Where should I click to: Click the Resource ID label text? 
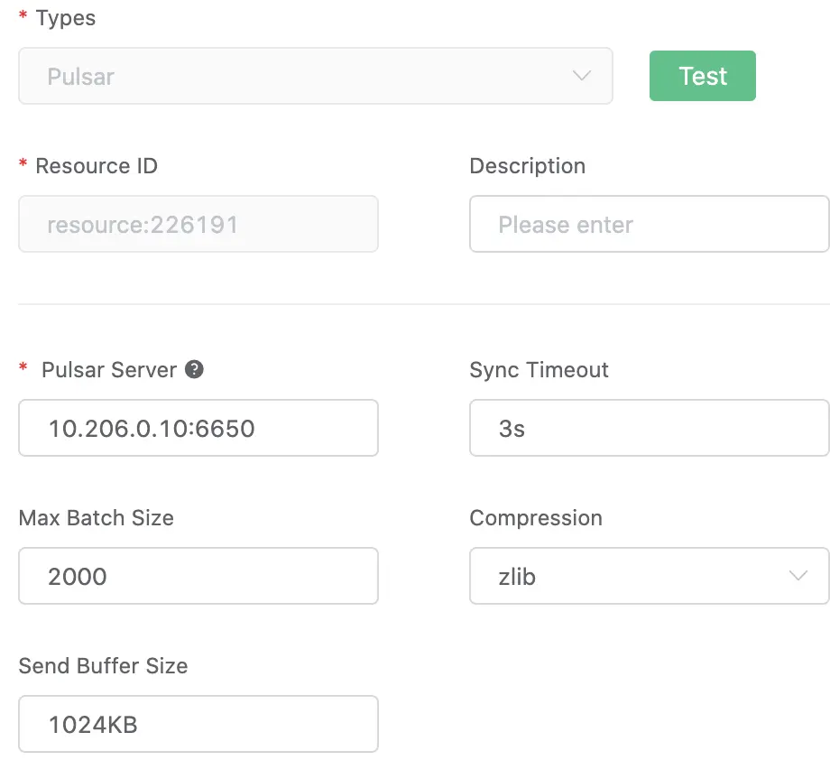click(x=97, y=166)
